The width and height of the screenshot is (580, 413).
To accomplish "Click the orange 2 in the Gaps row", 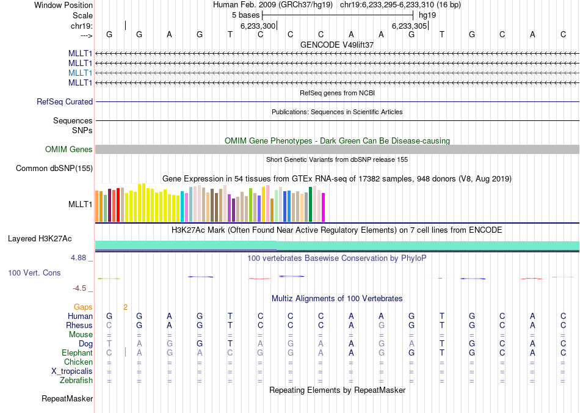I will pos(125,307).
